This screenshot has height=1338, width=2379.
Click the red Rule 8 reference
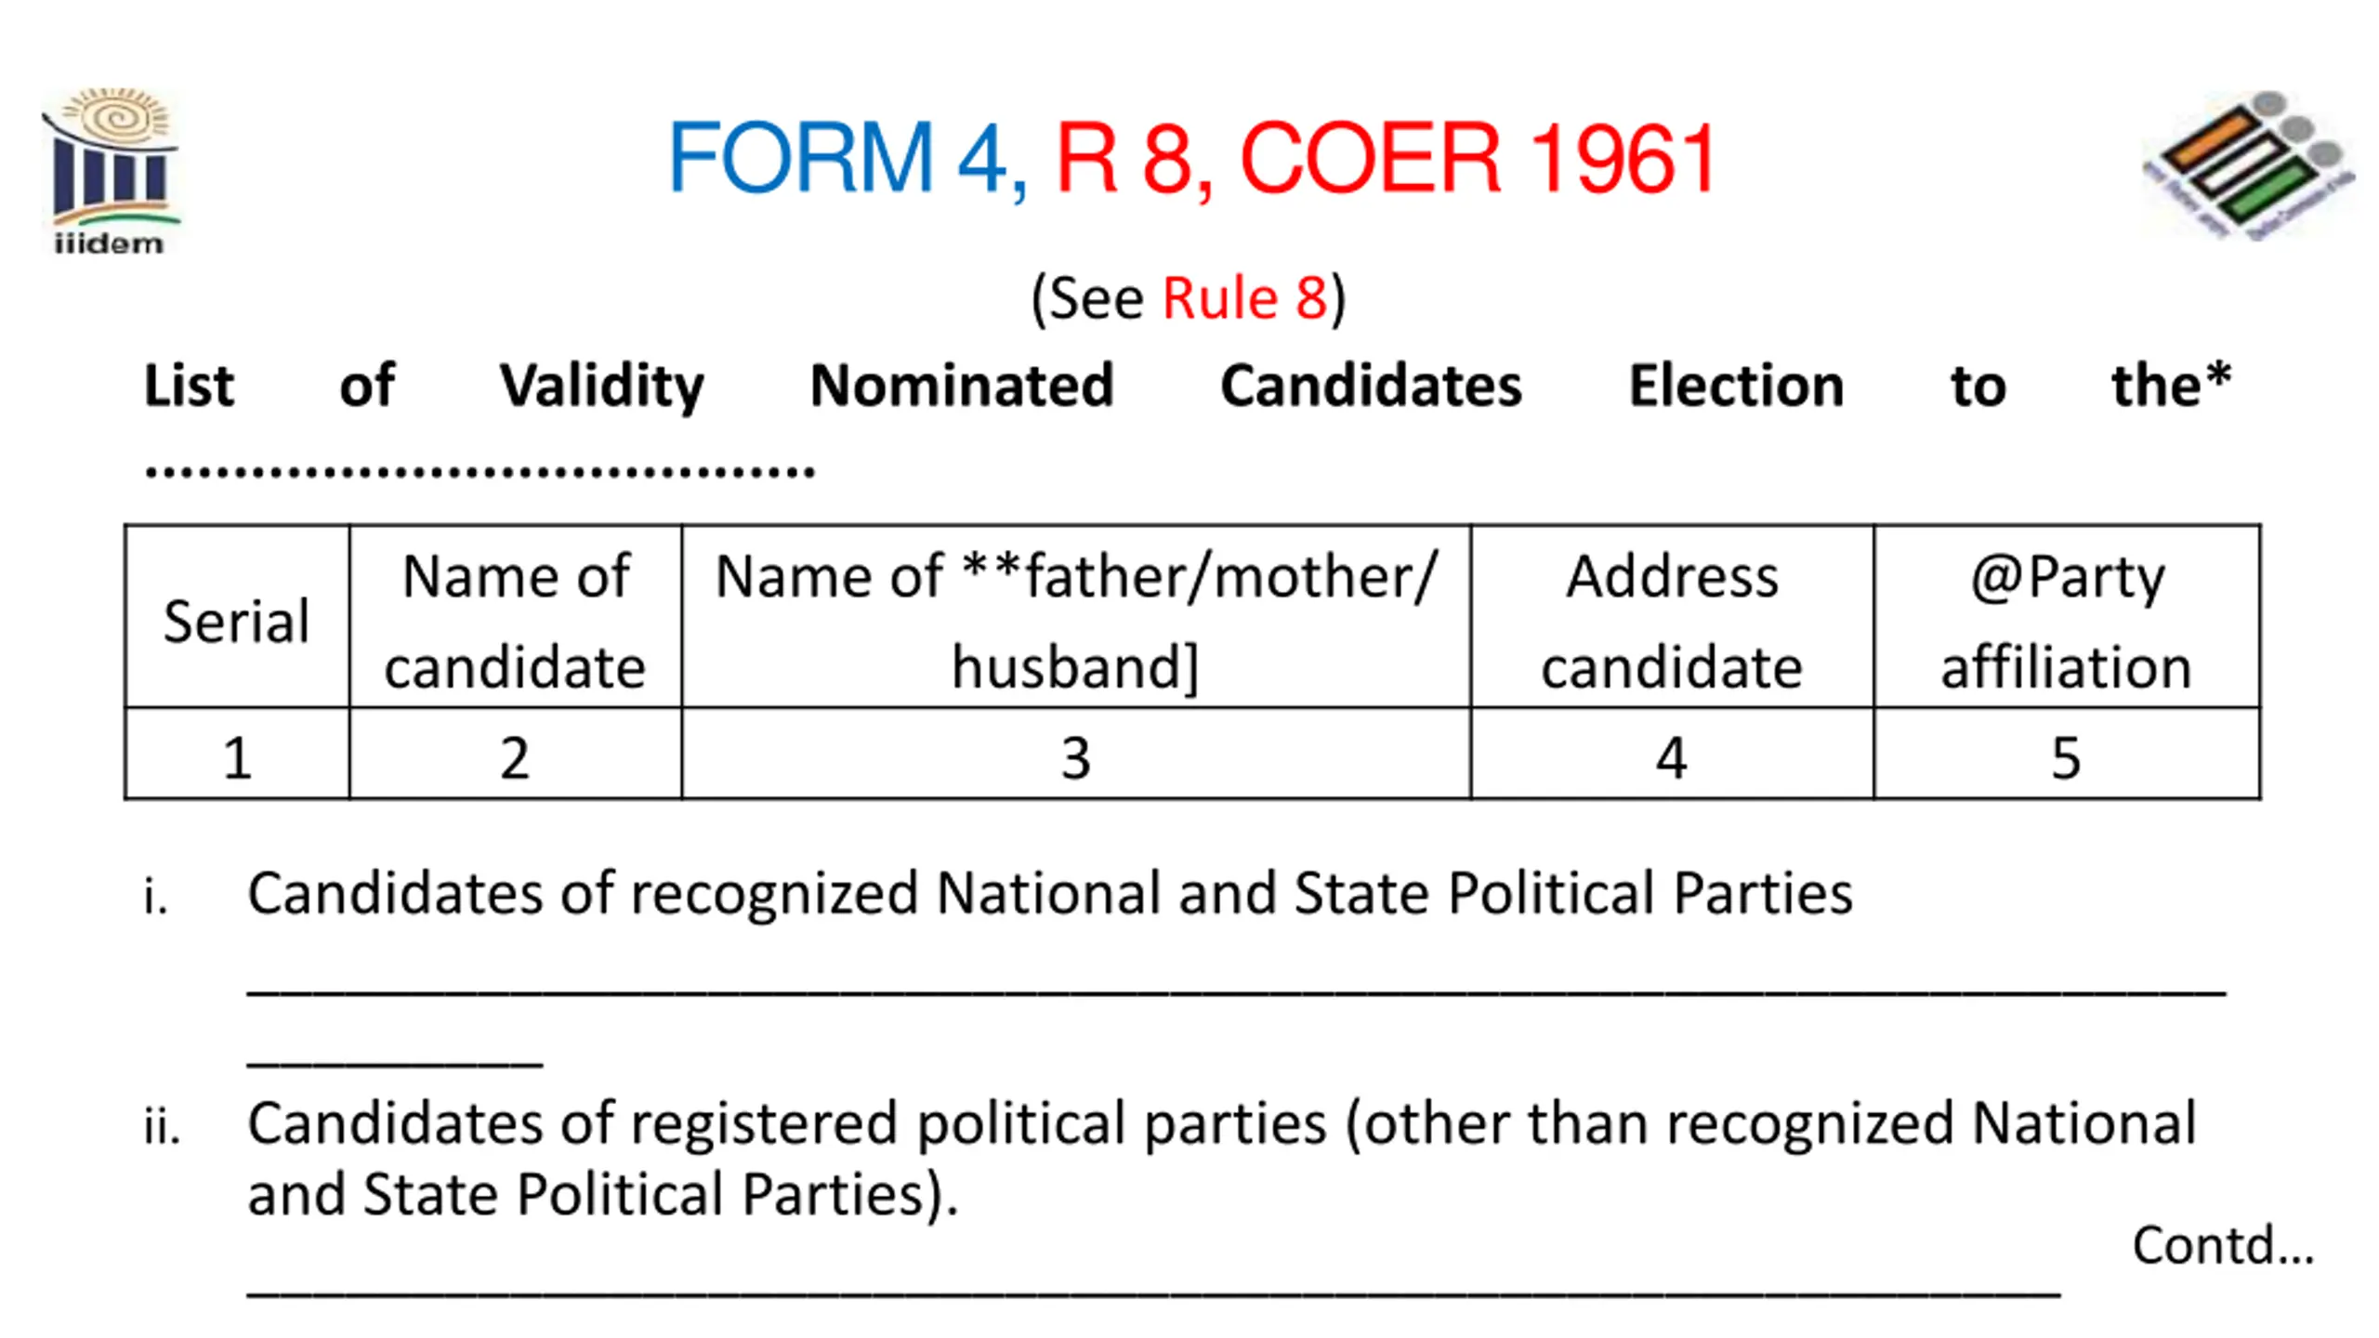point(1243,297)
